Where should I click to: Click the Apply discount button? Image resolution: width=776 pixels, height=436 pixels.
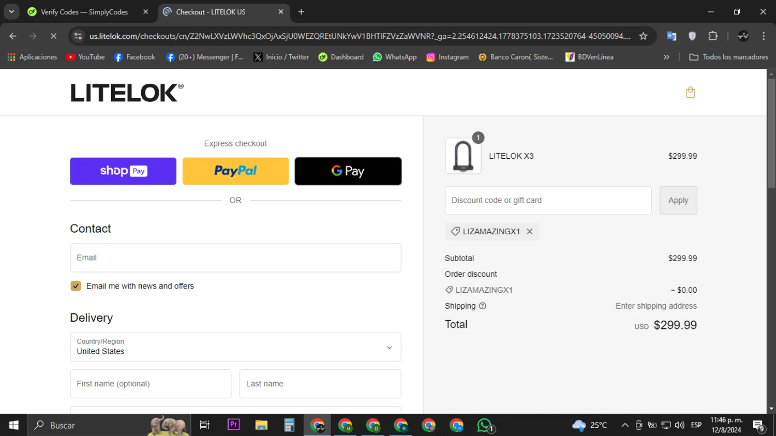[678, 201]
